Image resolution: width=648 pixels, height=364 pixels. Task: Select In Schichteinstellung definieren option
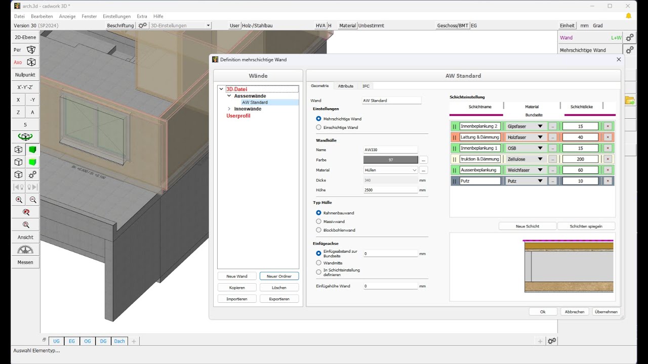(x=318, y=272)
